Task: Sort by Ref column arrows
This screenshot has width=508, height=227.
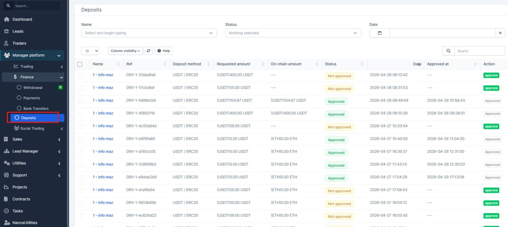Action: [x=165, y=64]
